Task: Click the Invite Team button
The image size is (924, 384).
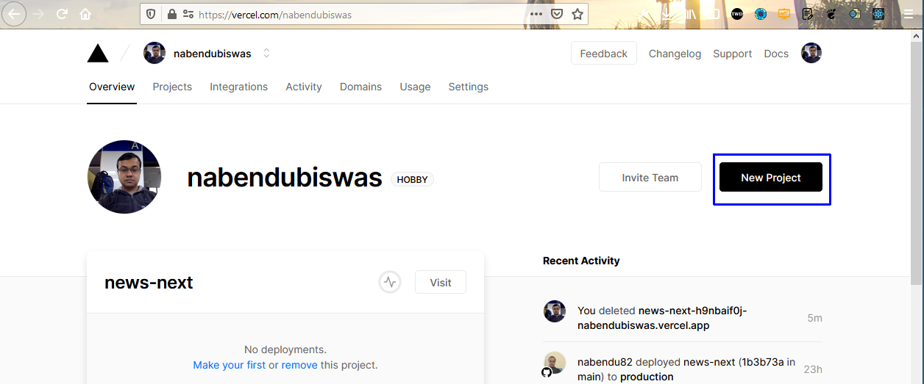Action: pos(650,178)
